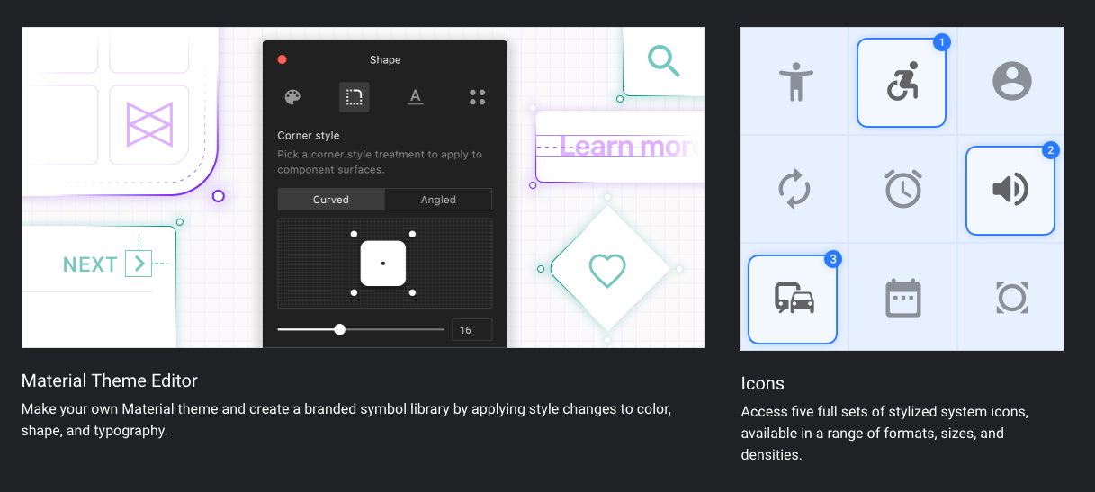Select the Curved corner style
Screen dimensions: 1095x492
[x=331, y=200]
